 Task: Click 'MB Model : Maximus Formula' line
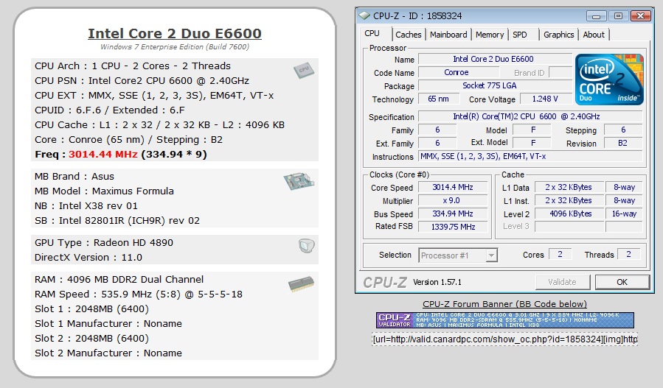click(x=104, y=191)
